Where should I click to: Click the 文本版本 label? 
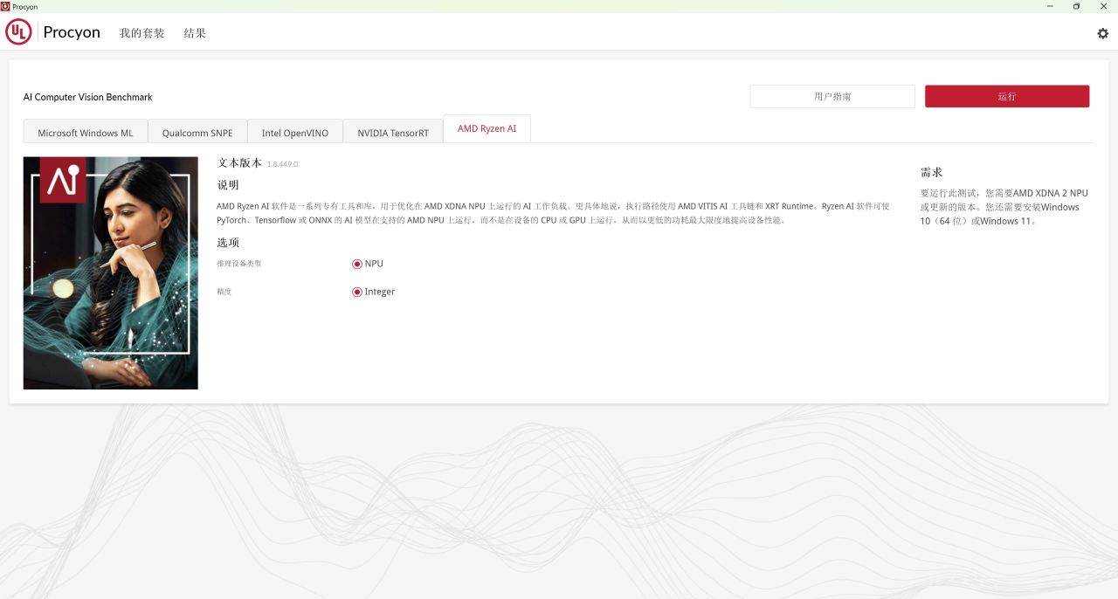tap(239, 163)
